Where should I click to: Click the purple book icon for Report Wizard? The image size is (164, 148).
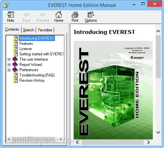15,65
